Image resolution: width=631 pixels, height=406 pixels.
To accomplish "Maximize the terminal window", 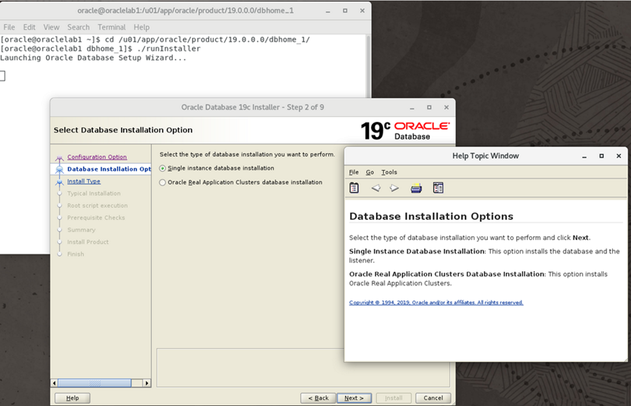I will 345,10.
